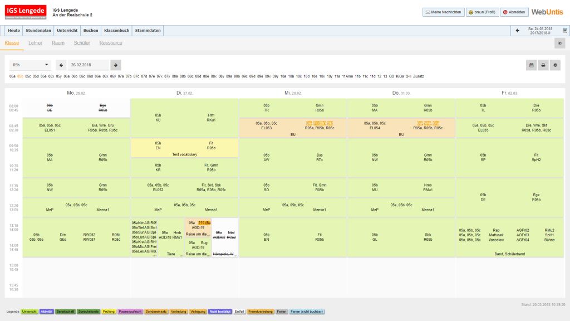Expand the Klassenbuch menu
Image resolution: width=570 pixels, height=321 pixels.
pyautogui.click(x=116, y=31)
